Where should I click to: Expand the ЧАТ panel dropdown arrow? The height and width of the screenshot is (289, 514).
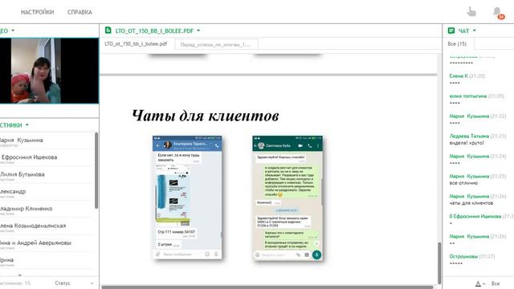475,31
